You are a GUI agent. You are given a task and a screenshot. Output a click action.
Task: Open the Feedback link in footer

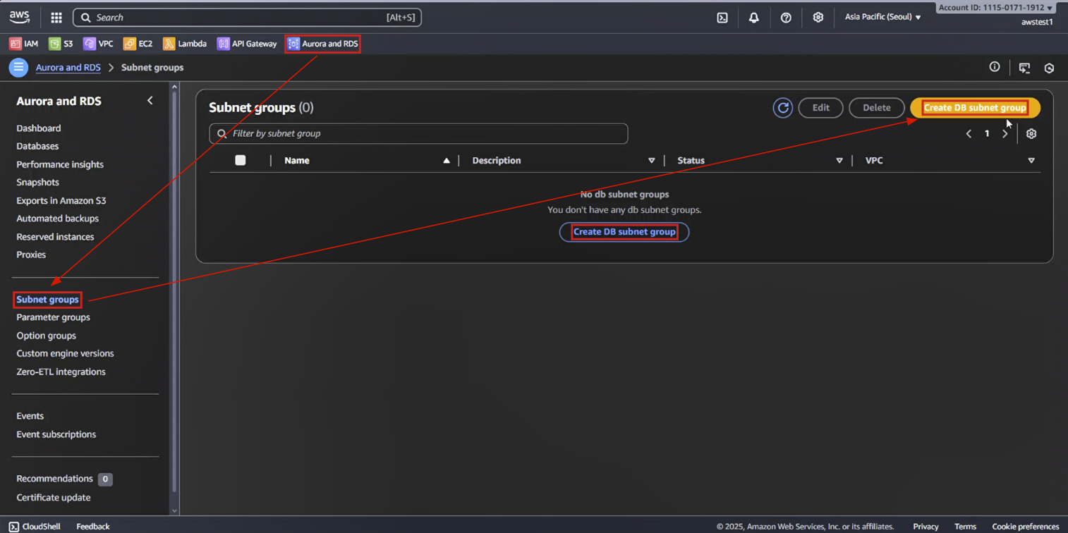(93, 527)
